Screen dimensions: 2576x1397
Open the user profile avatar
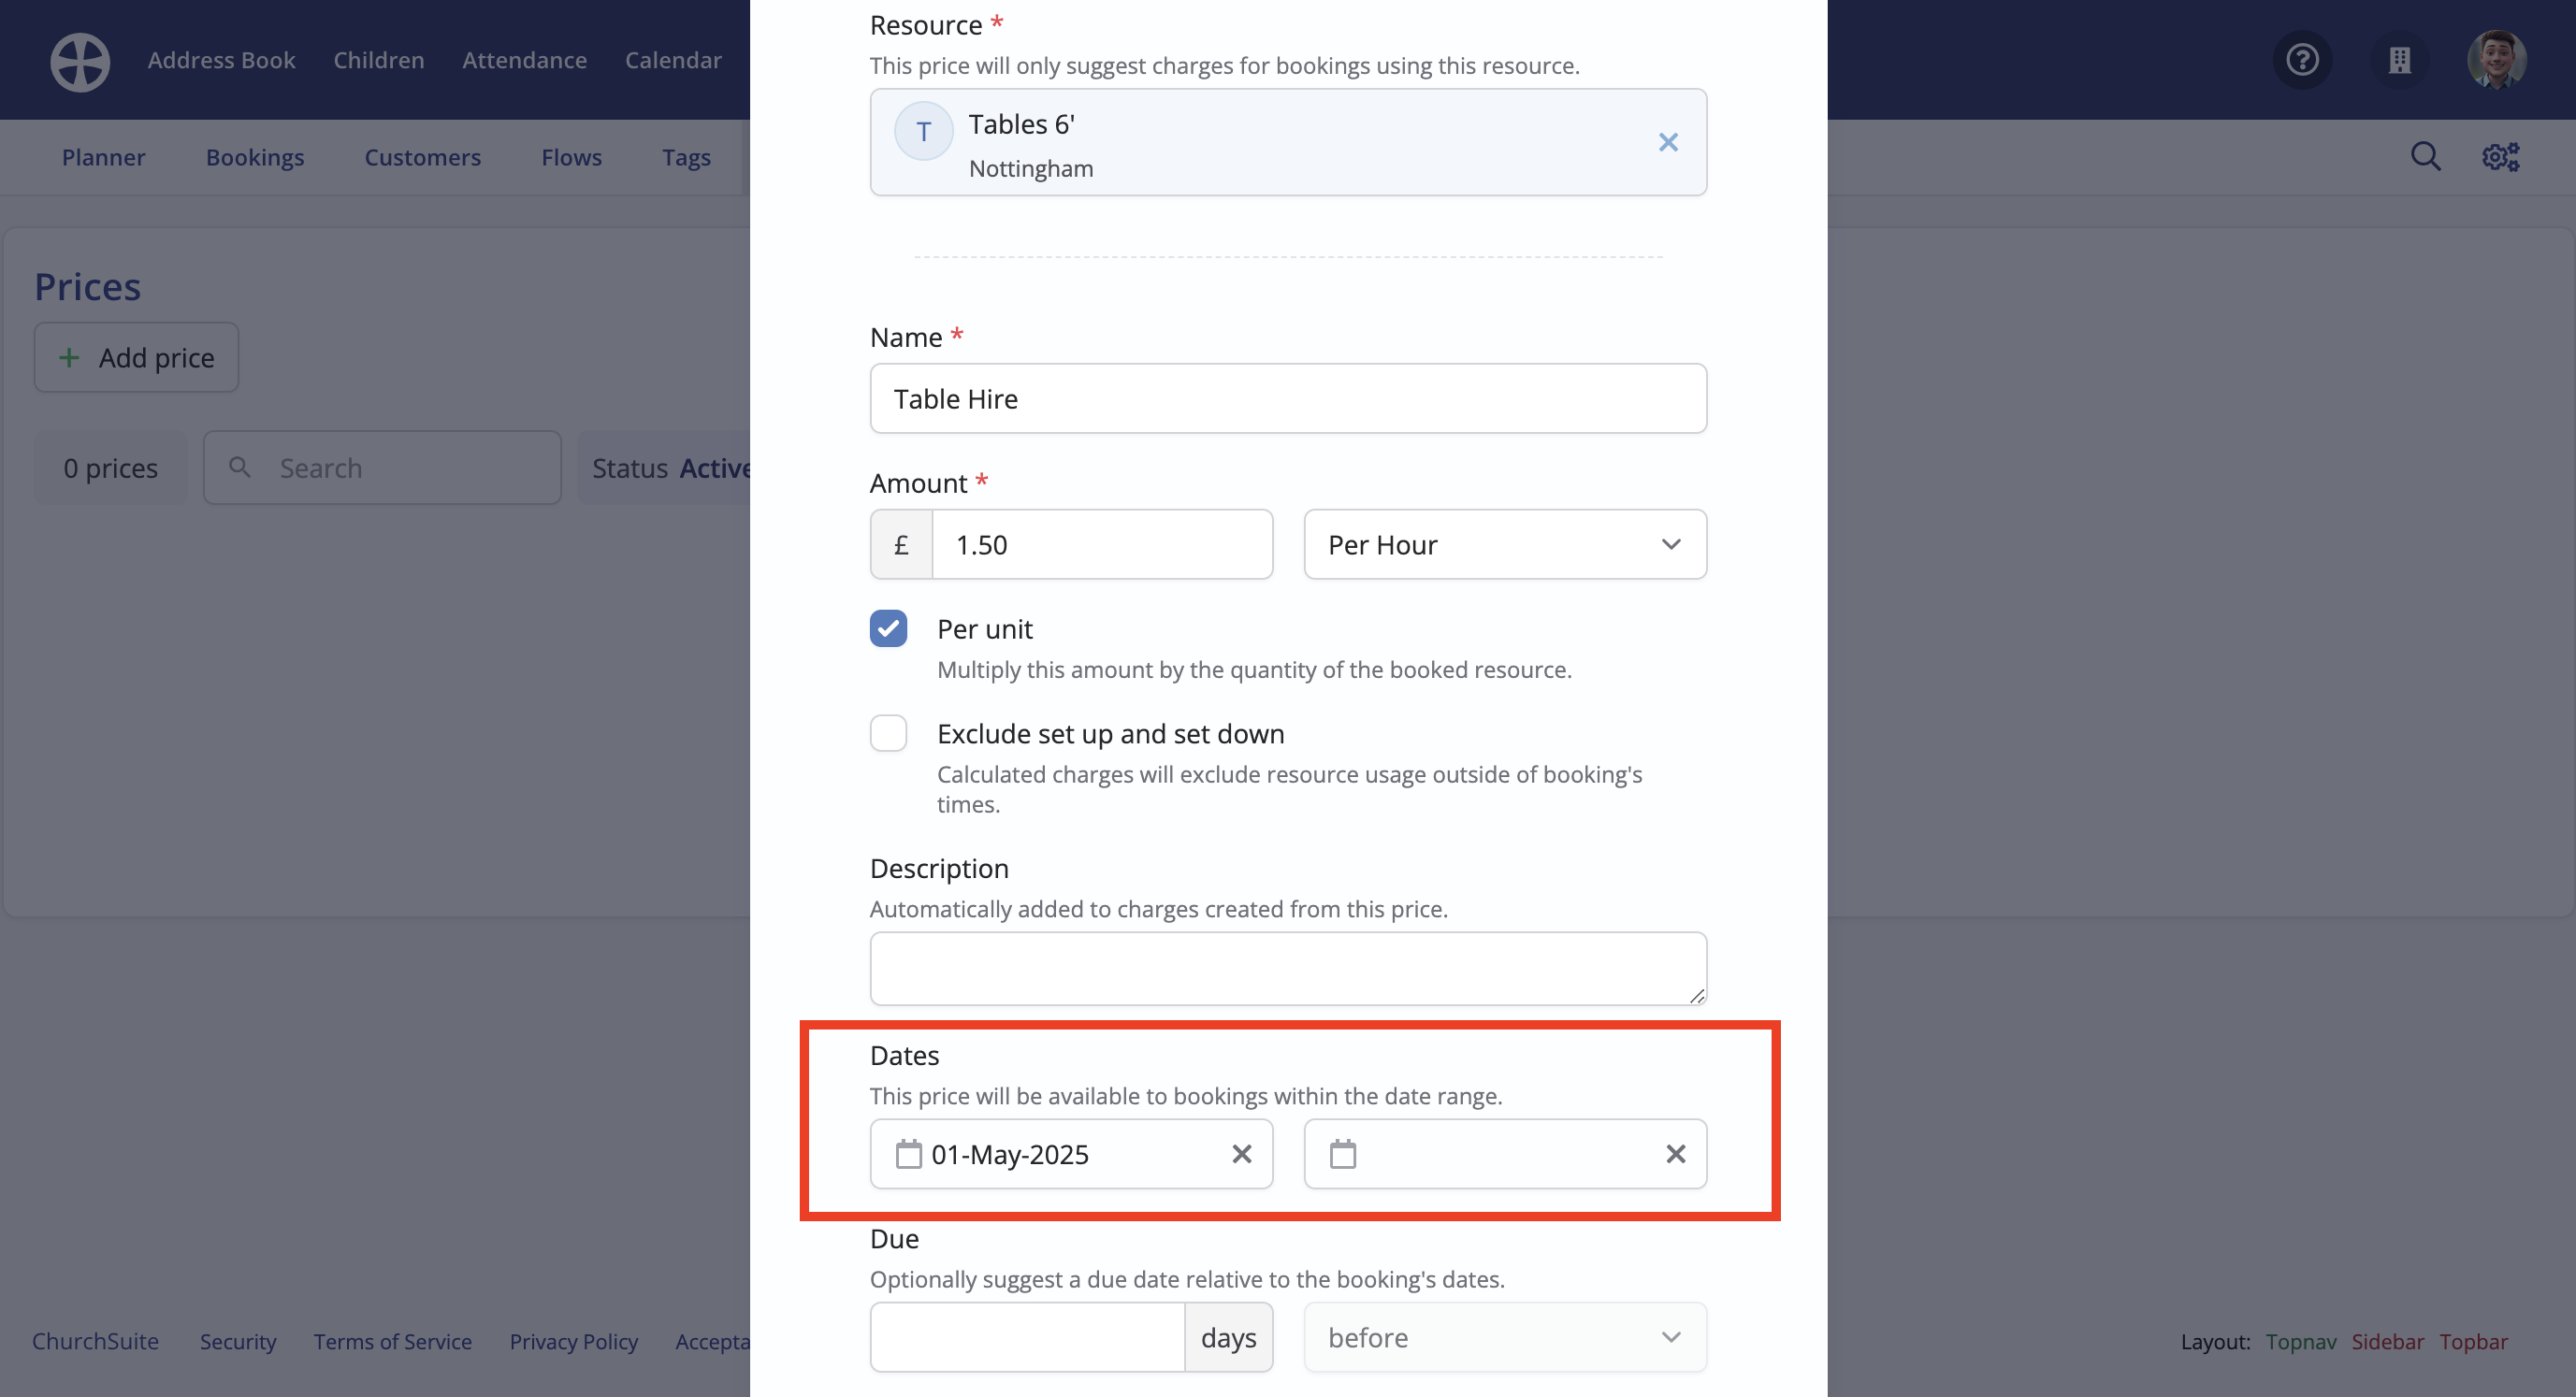[2496, 60]
